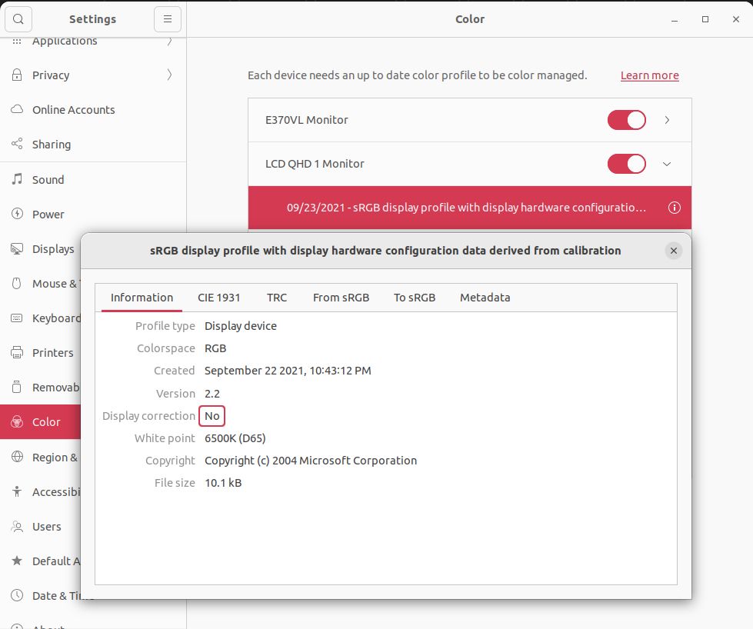The image size is (753, 629).
Task: Click the Mouse icon in sidebar
Action: 17,283
